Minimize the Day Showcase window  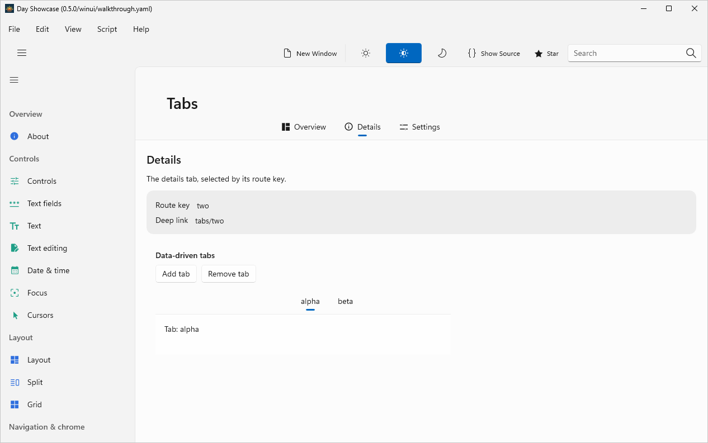[x=643, y=8]
